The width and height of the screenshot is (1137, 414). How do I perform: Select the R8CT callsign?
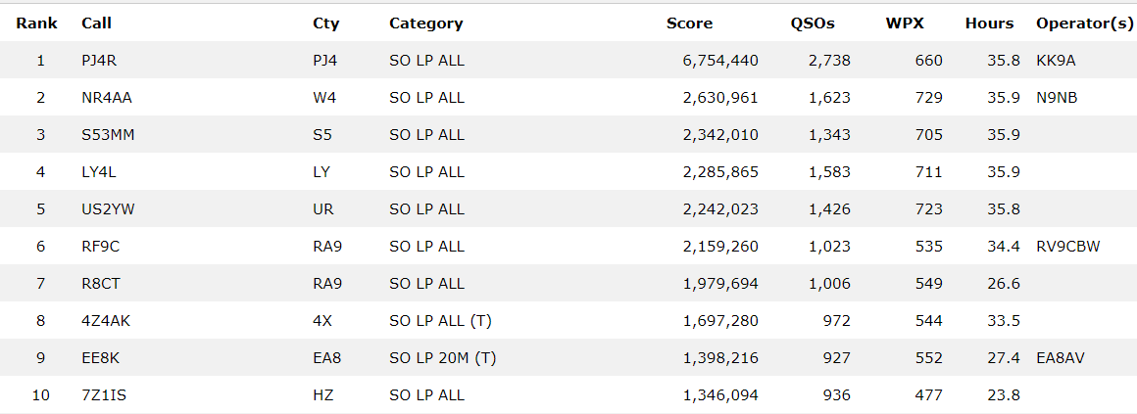coord(100,284)
